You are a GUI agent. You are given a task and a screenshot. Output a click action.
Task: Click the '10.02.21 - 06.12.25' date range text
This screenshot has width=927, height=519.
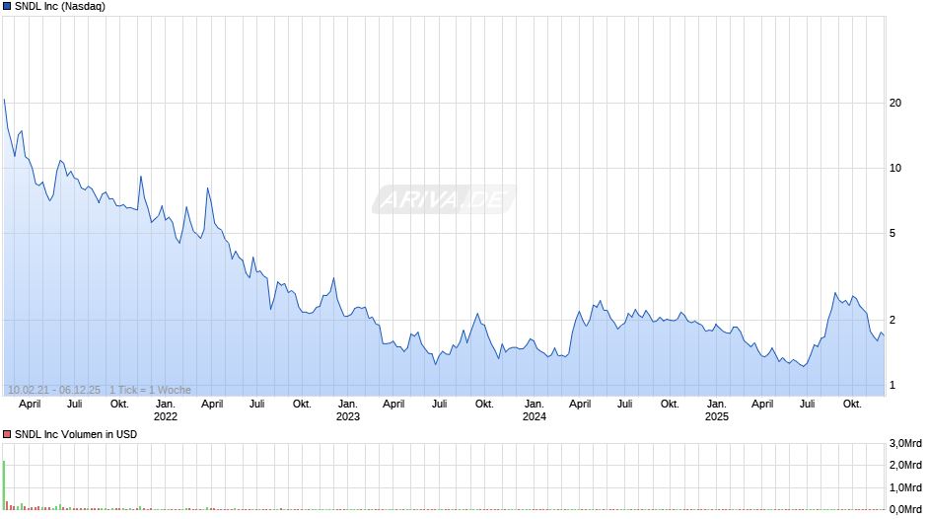point(54,390)
